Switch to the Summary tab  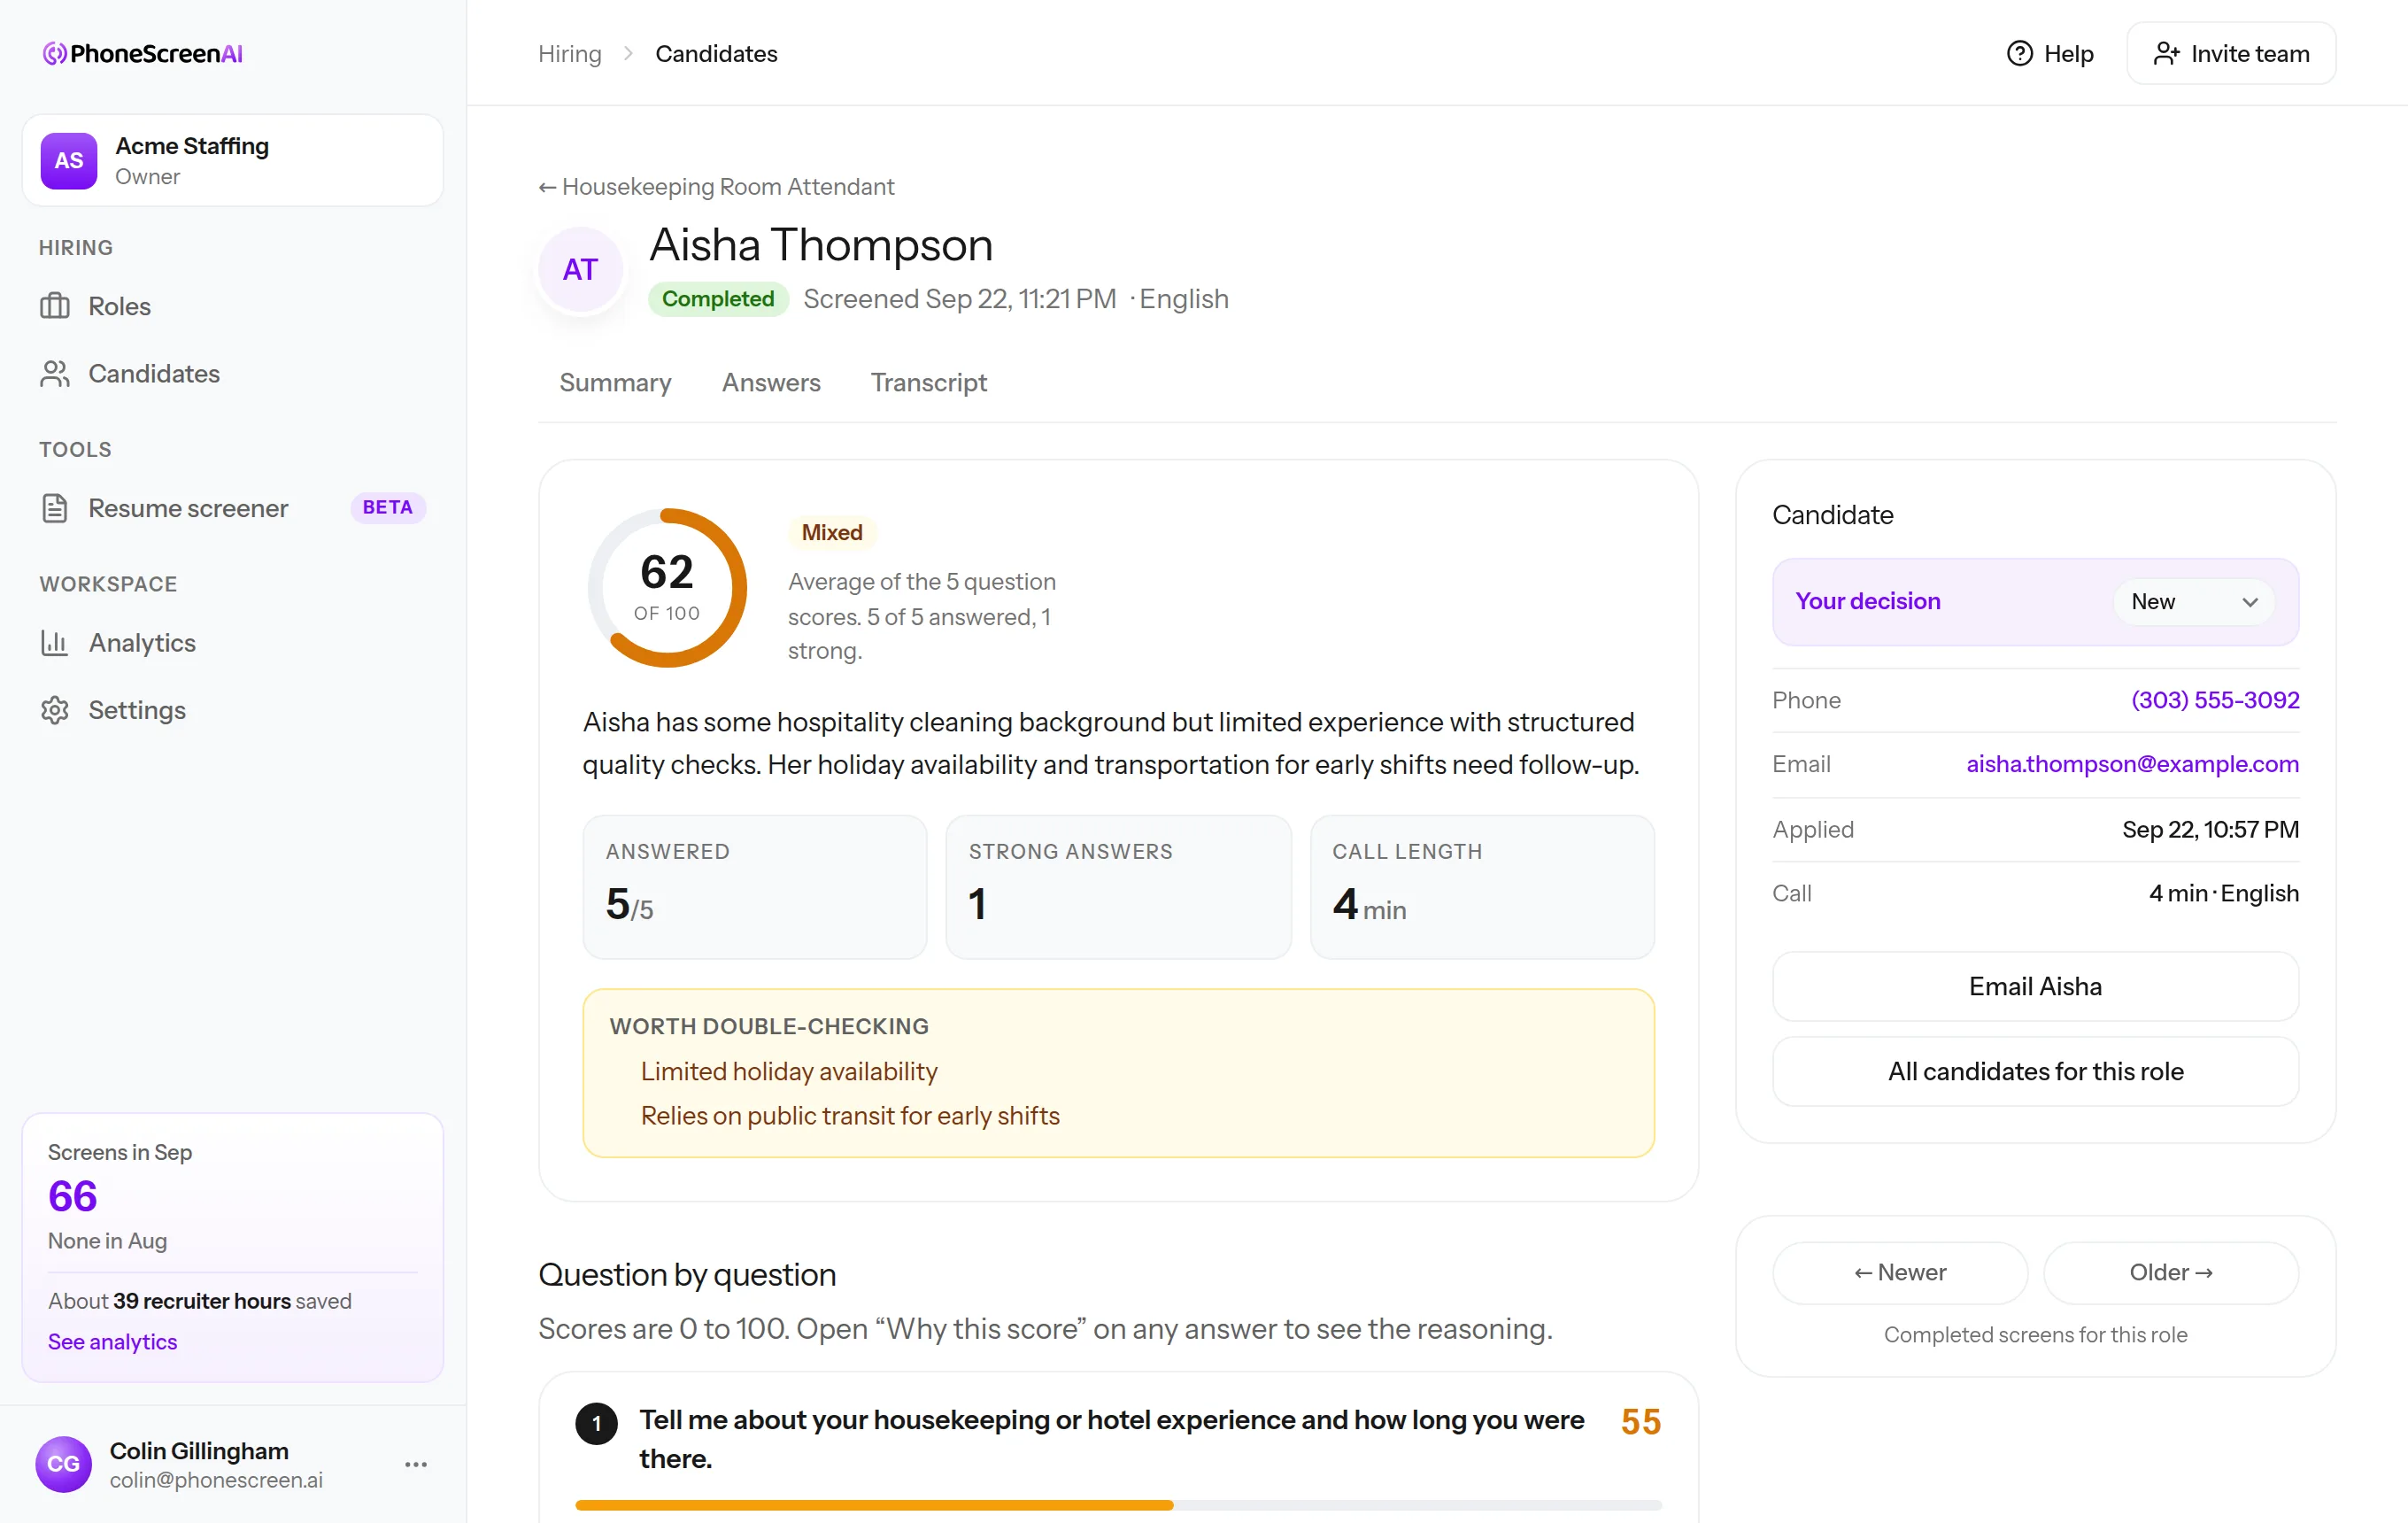click(x=615, y=382)
